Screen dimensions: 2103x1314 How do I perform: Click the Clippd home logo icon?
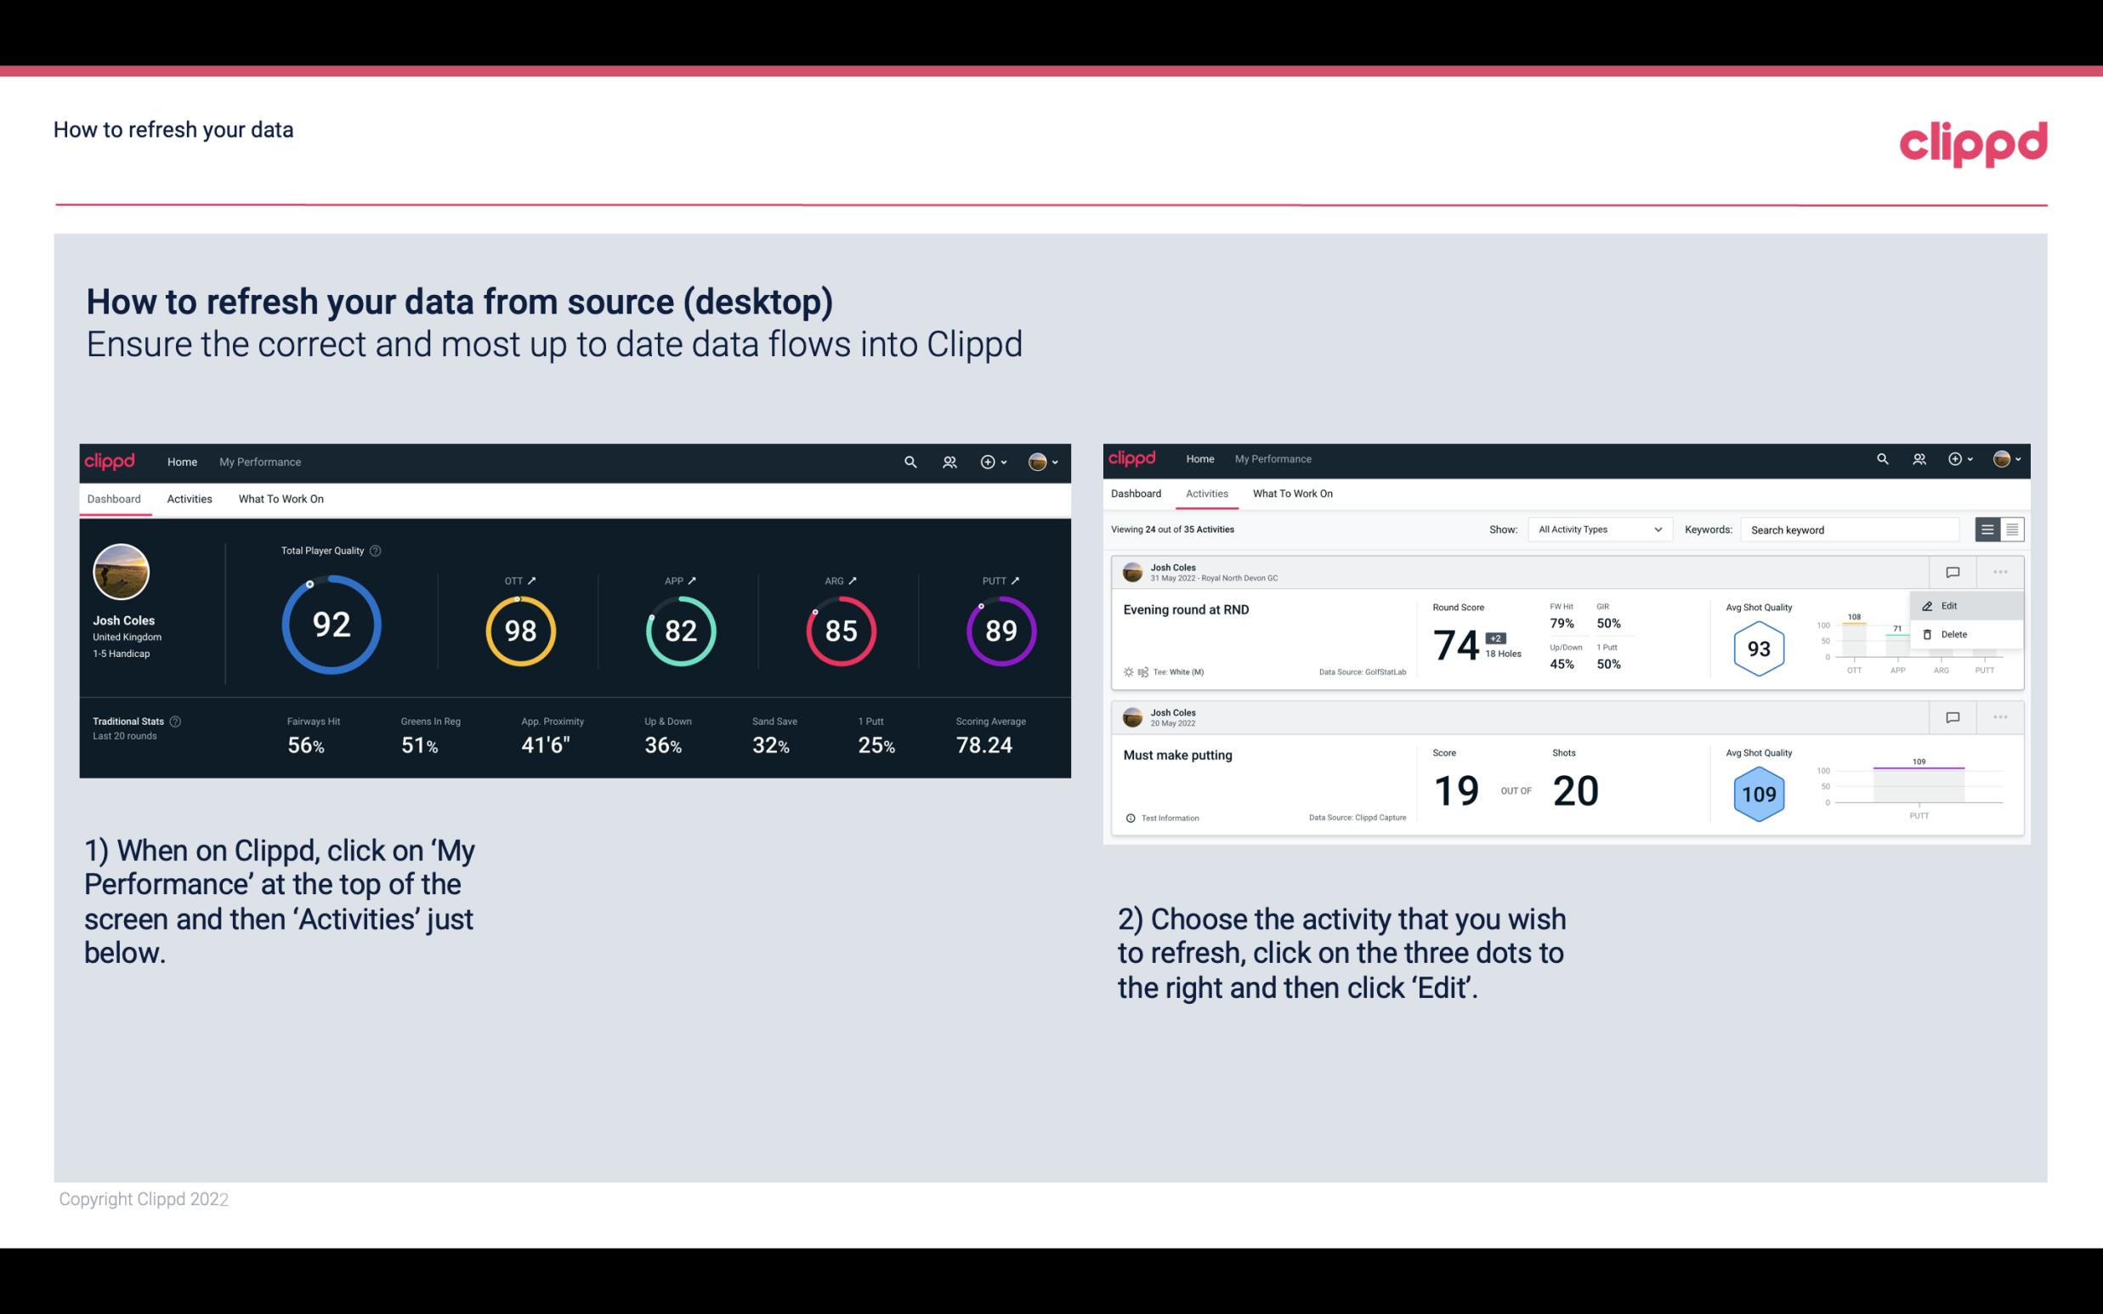pos(111,460)
